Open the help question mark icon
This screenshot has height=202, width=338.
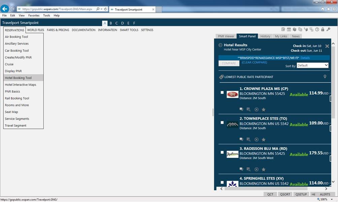pos(317,29)
